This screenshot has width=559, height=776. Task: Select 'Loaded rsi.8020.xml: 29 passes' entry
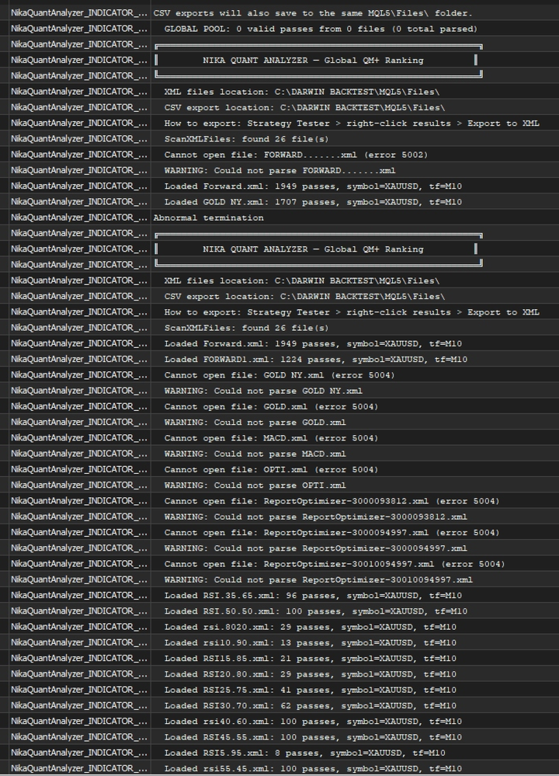279,627
